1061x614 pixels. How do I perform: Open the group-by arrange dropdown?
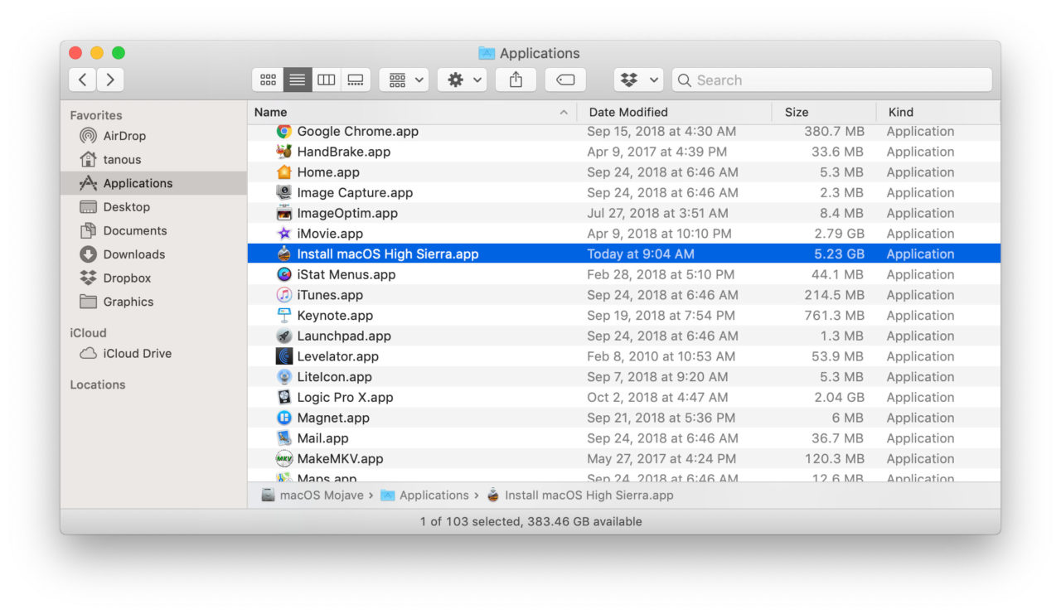coord(404,80)
